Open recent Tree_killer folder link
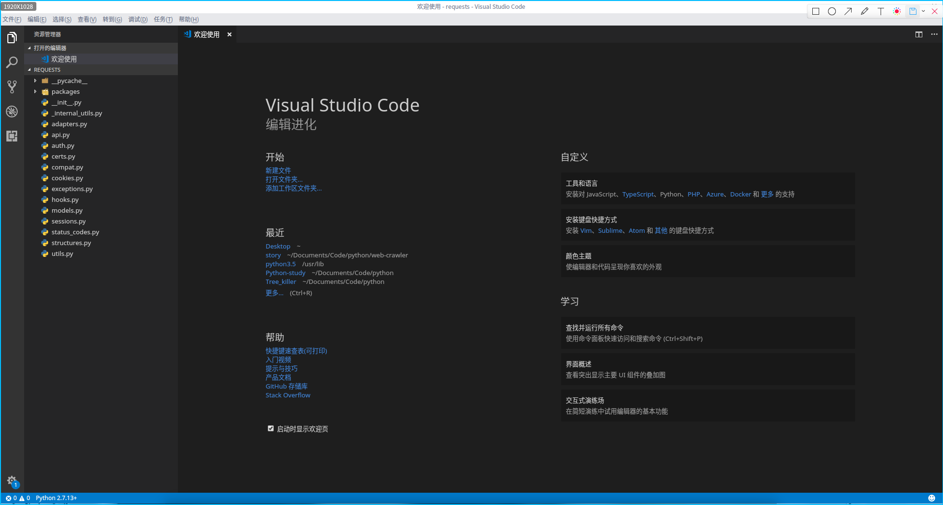 (281, 281)
